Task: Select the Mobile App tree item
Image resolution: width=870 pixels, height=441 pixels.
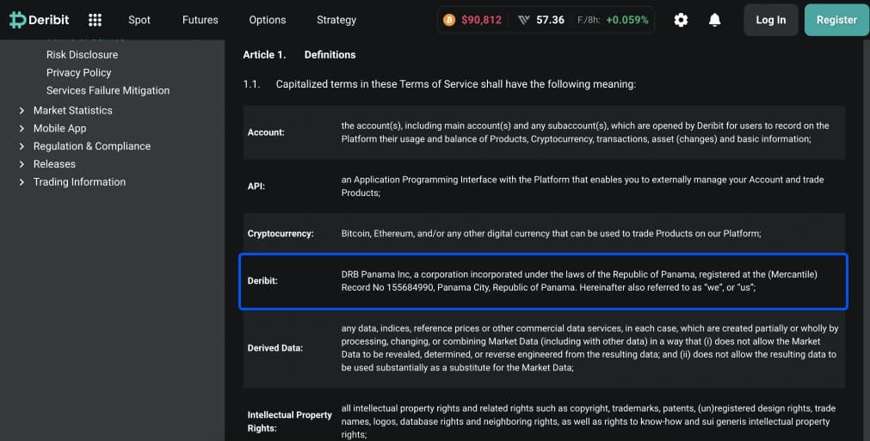Action: 60,128
